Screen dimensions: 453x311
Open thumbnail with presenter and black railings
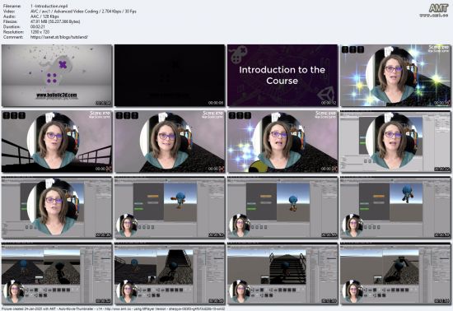point(57,142)
